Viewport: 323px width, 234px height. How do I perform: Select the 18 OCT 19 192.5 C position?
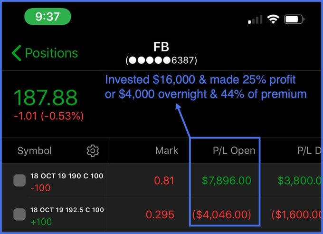(x=66, y=210)
